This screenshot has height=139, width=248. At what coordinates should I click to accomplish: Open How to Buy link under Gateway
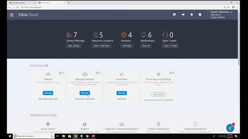43,99
